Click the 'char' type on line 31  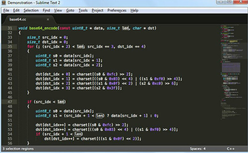click(x=137, y=28)
